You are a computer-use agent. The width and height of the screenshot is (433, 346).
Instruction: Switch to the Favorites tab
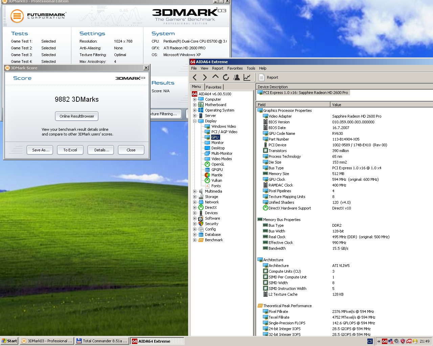click(213, 87)
